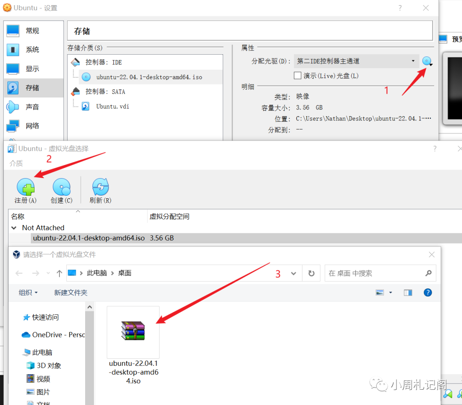Click the 存储 disk icon in sidebar
This screenshot has height=405, width=462.
13,88
